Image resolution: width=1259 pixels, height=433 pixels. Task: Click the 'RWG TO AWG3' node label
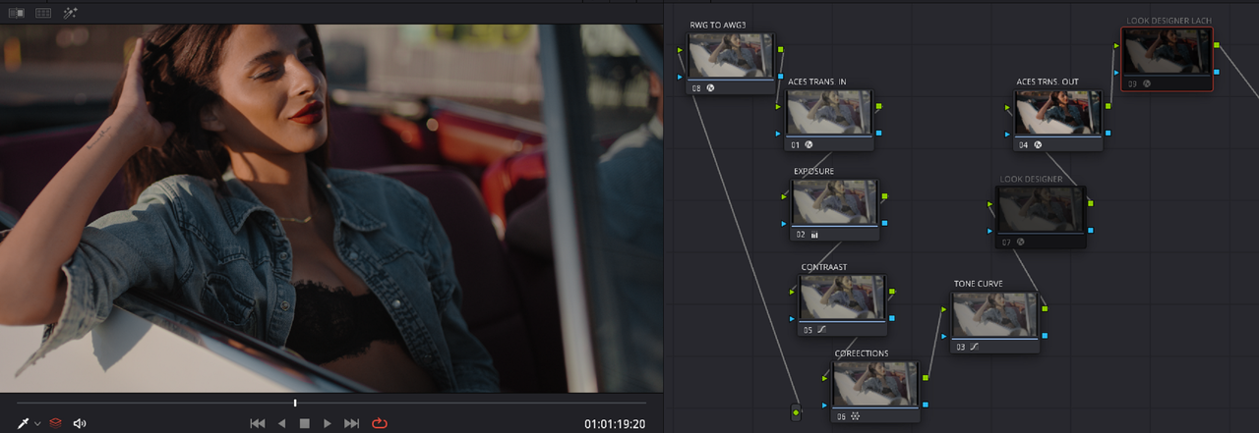tap(720, 26)
